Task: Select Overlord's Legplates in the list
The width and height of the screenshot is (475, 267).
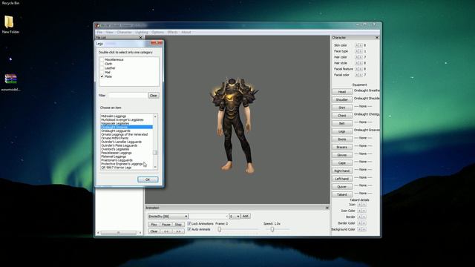Action: point(115,149)
